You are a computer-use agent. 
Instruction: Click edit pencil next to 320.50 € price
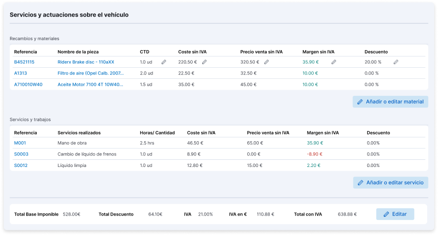[x=266, y=62]
